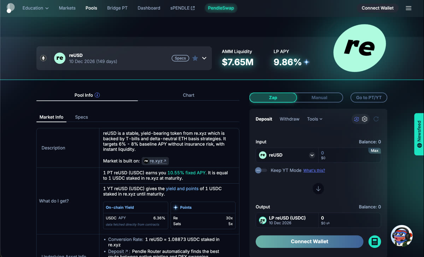Click the $7.65M AMM Liquidity value

[x=237, y=62]
